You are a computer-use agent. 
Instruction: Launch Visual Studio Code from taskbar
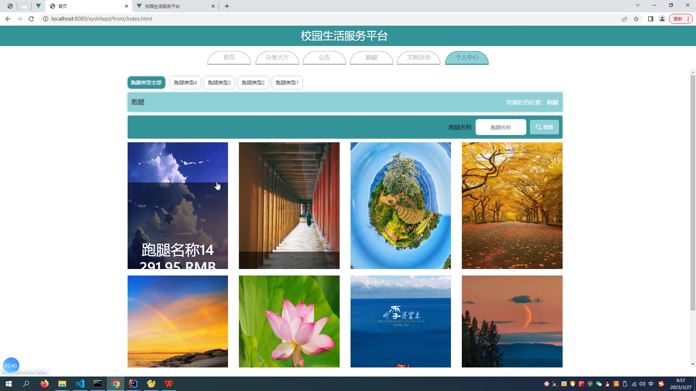(80, 384)
